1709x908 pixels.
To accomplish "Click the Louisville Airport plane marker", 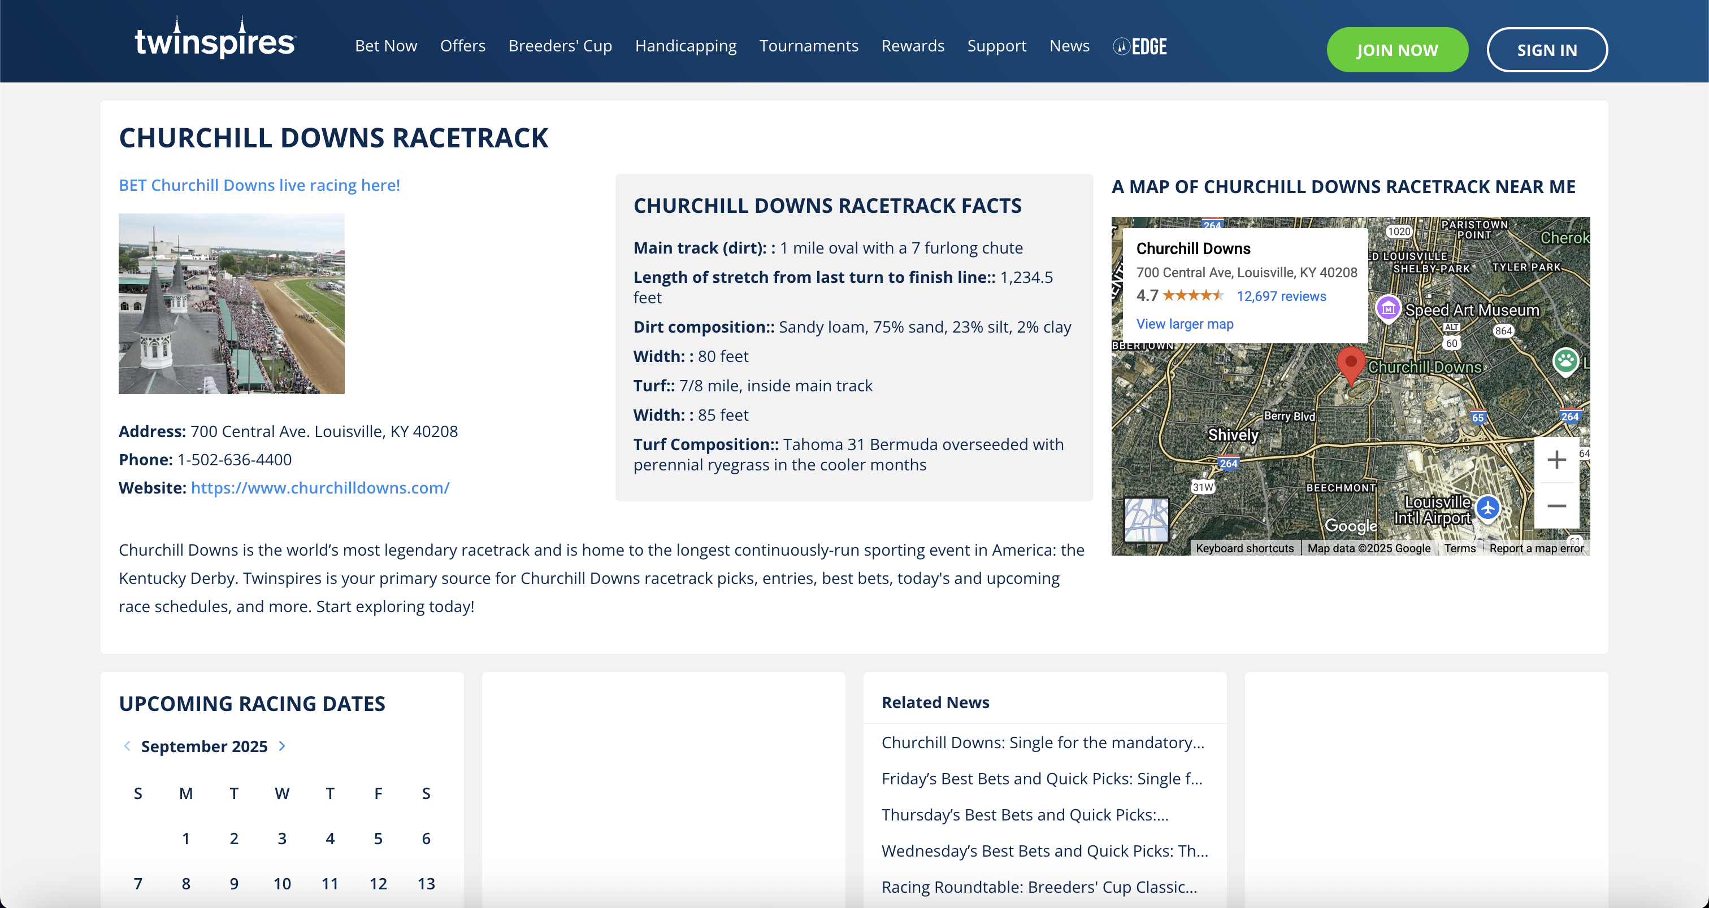I will point(1488,508).
